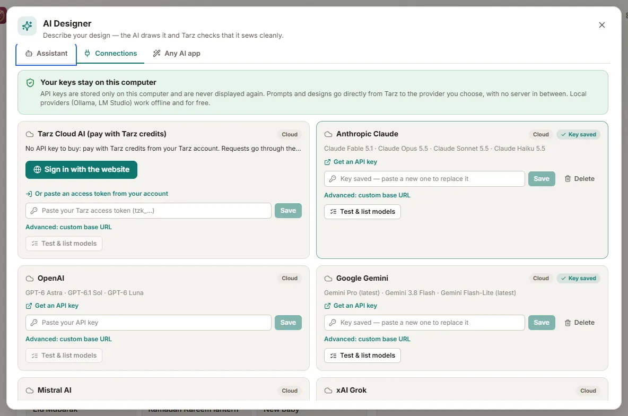This screenshot has width=628, height=416.
Task: Open Get an API key for Google Gemini
Action: point(351,306)
